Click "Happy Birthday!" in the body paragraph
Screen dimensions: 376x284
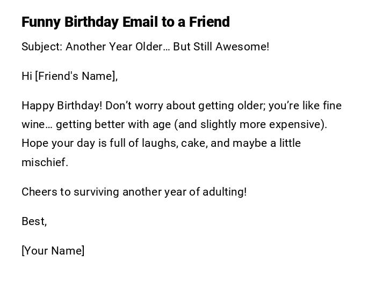tap(62, 106)
